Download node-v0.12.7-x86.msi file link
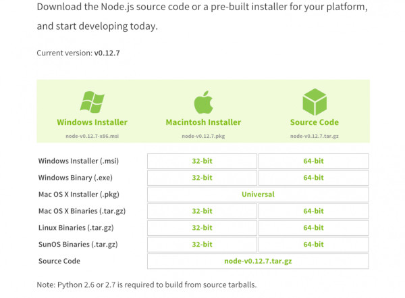 click(92, 136)
